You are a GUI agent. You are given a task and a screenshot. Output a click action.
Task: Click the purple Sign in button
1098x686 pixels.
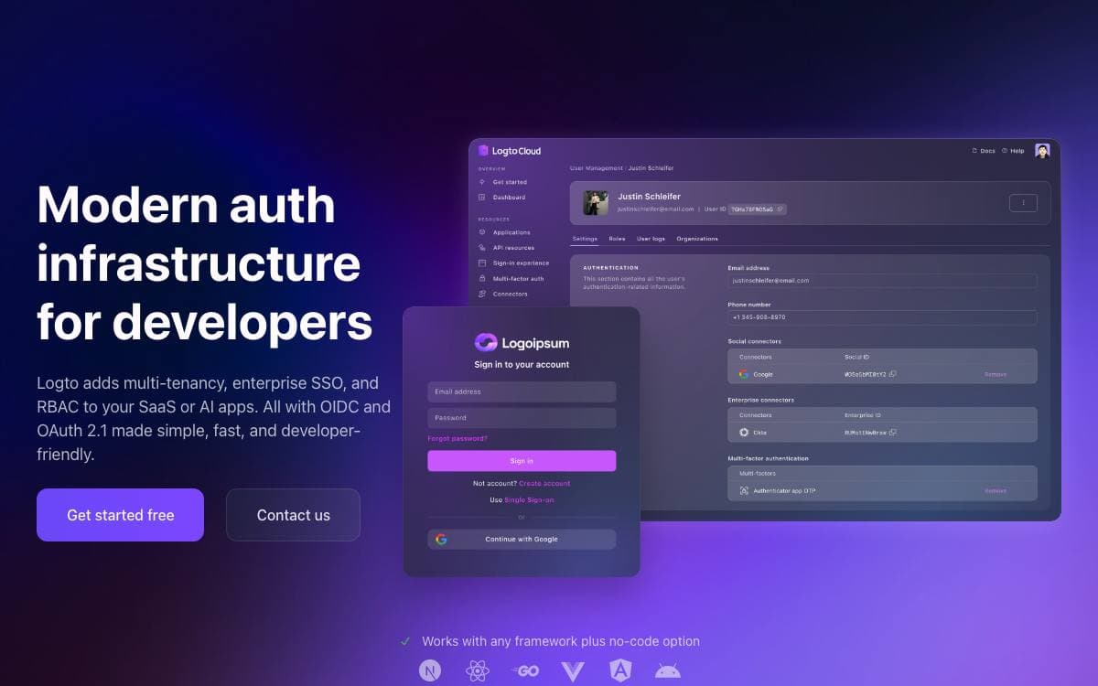coord(522,461)
